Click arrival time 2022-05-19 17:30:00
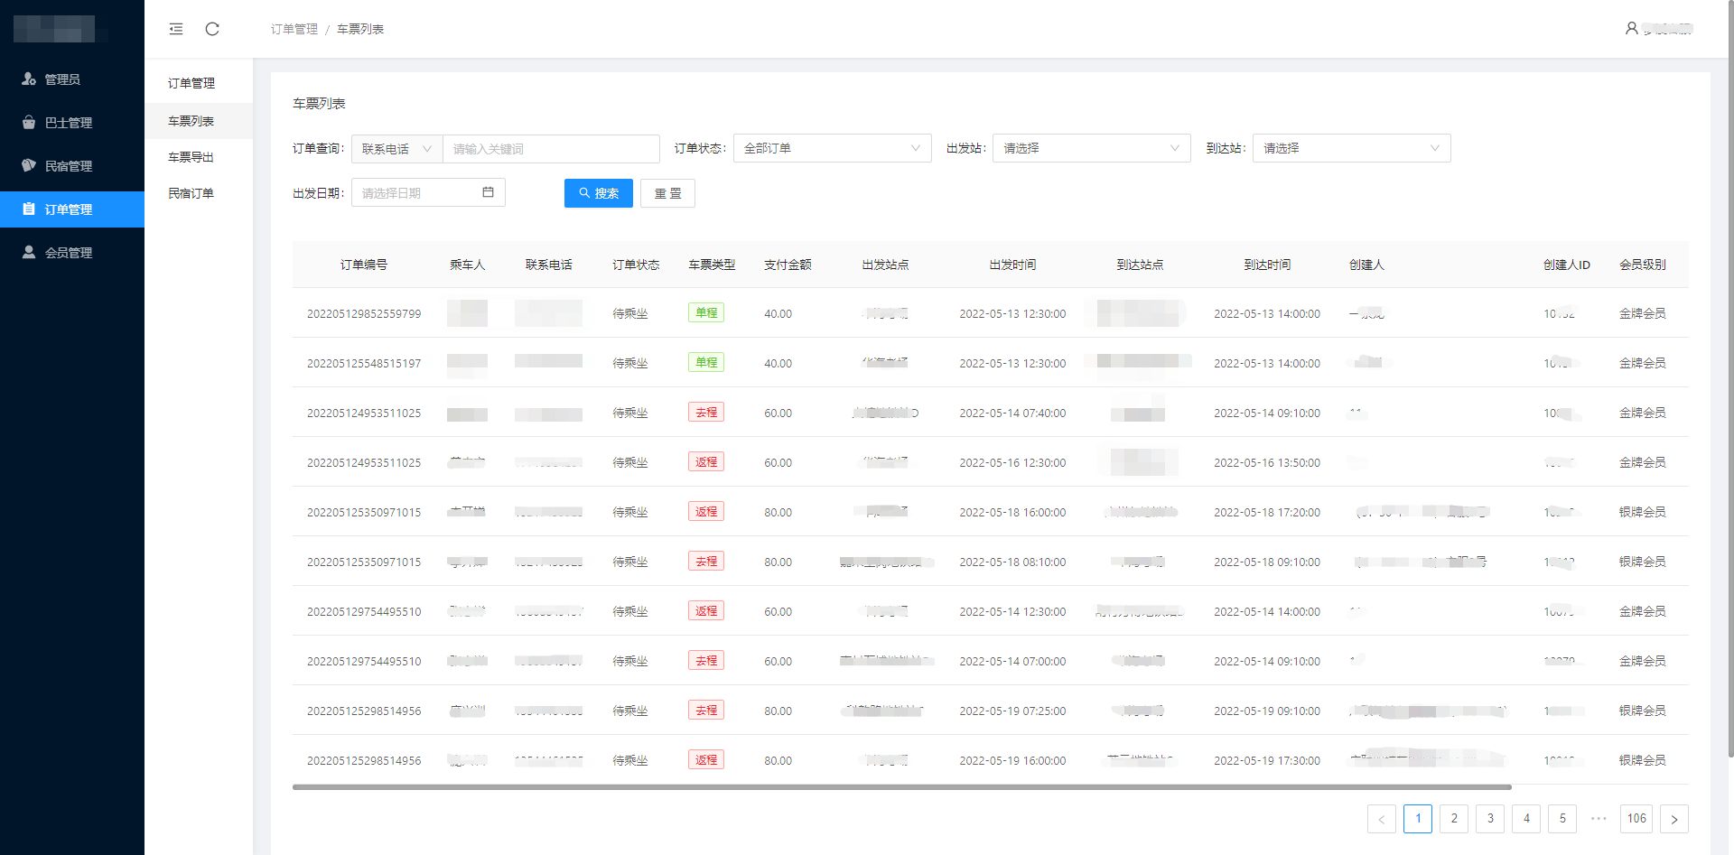 click(1267, 761)
